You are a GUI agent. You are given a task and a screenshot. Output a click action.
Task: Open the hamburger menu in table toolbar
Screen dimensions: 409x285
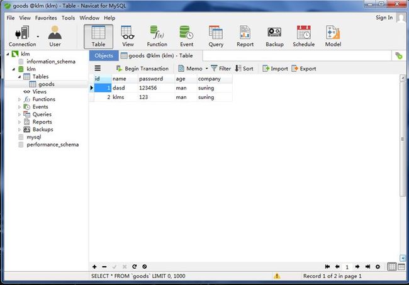point(98,69)
